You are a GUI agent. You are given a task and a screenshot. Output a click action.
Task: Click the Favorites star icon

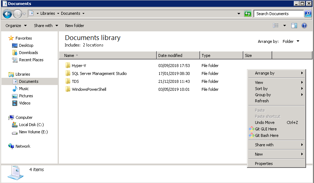click(x=11, y=38)
